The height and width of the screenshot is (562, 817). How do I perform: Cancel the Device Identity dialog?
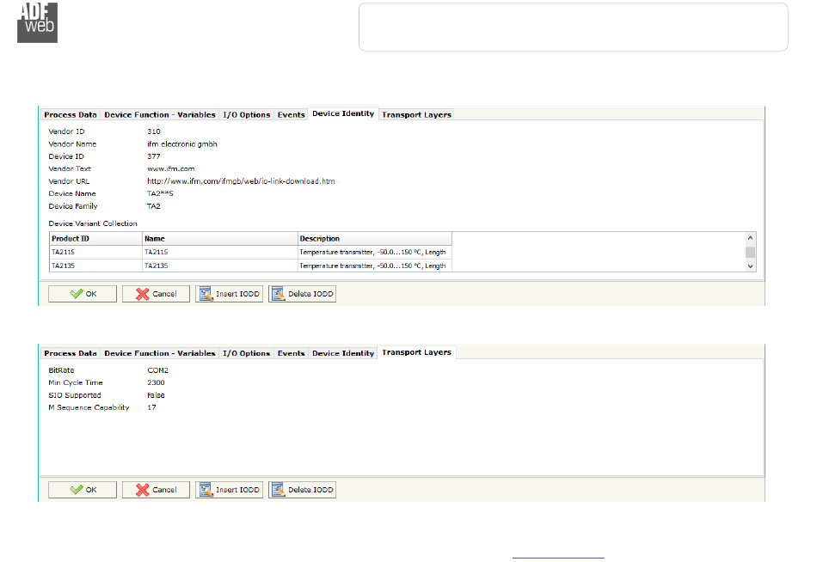coord(156,294)
